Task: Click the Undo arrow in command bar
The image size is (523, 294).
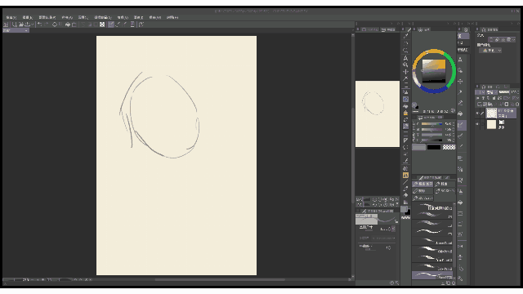Action: click(x=40, y=24)
